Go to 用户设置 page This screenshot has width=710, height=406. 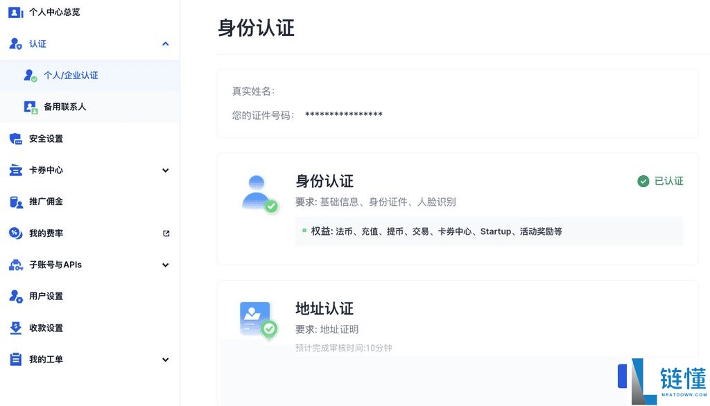46,296
